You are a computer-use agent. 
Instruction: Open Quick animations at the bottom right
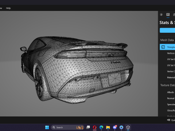click(x=171, y=120)
